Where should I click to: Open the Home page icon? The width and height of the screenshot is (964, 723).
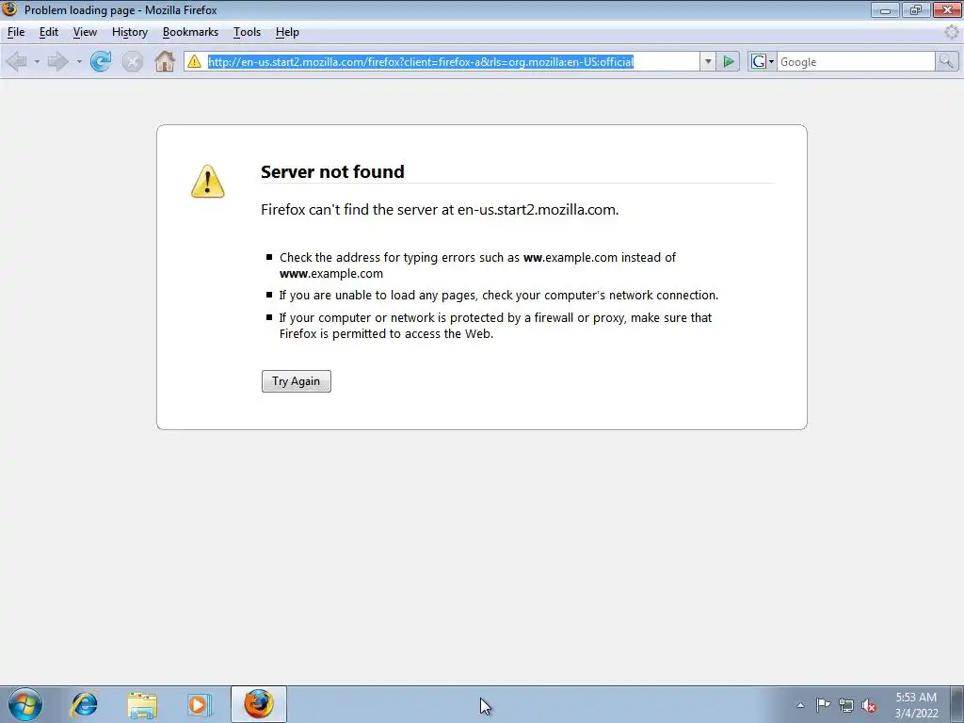(164, 61)
